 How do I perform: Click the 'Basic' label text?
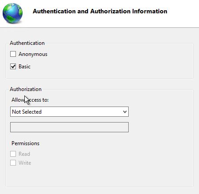[24, 67]
